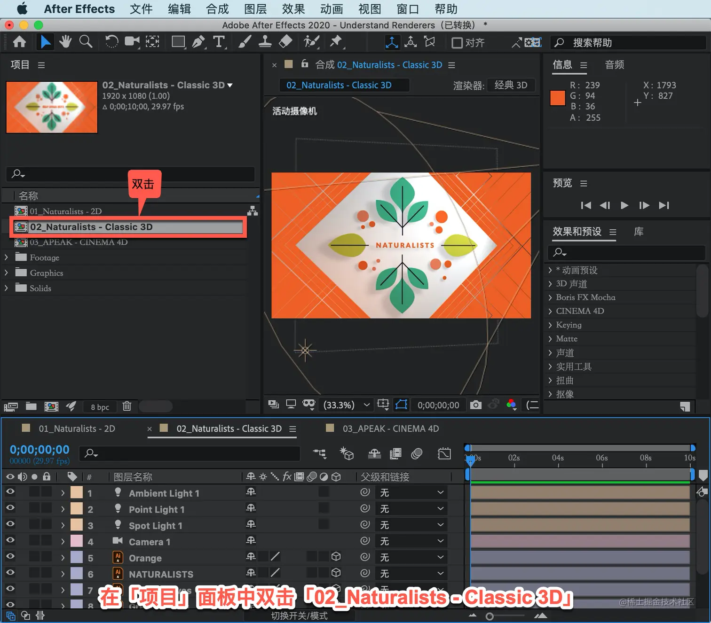Click the 经典 3D renderer button

[x=511, y=85]
